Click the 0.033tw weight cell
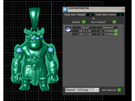 pyautogui.click(x=109, y=34)
